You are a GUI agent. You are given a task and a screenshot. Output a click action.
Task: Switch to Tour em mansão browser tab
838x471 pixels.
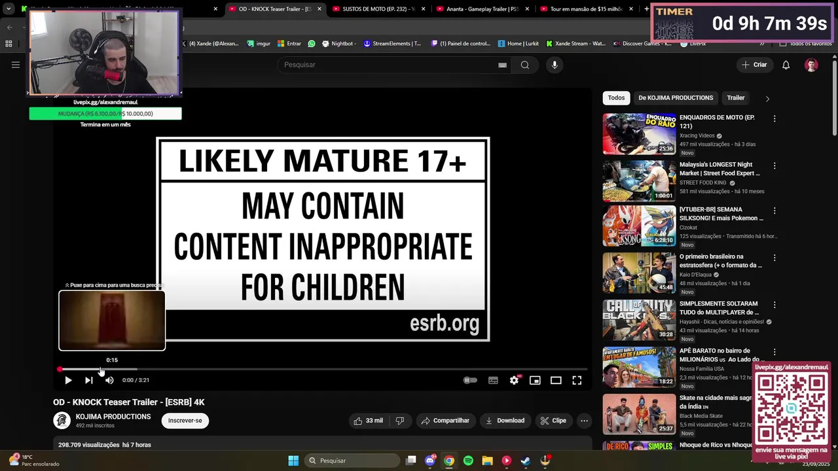(x=586, y=9)
